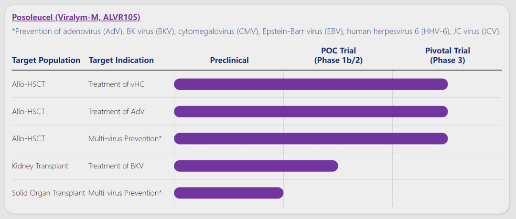Click the Pivotal Trial (Phase 3) header
516x219 pixels.
tap(448, 55)
